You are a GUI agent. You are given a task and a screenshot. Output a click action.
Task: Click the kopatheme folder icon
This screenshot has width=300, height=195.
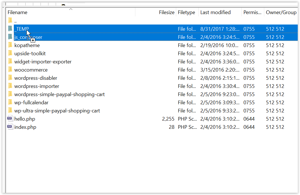pyautogui.click(x=10, y=45)
